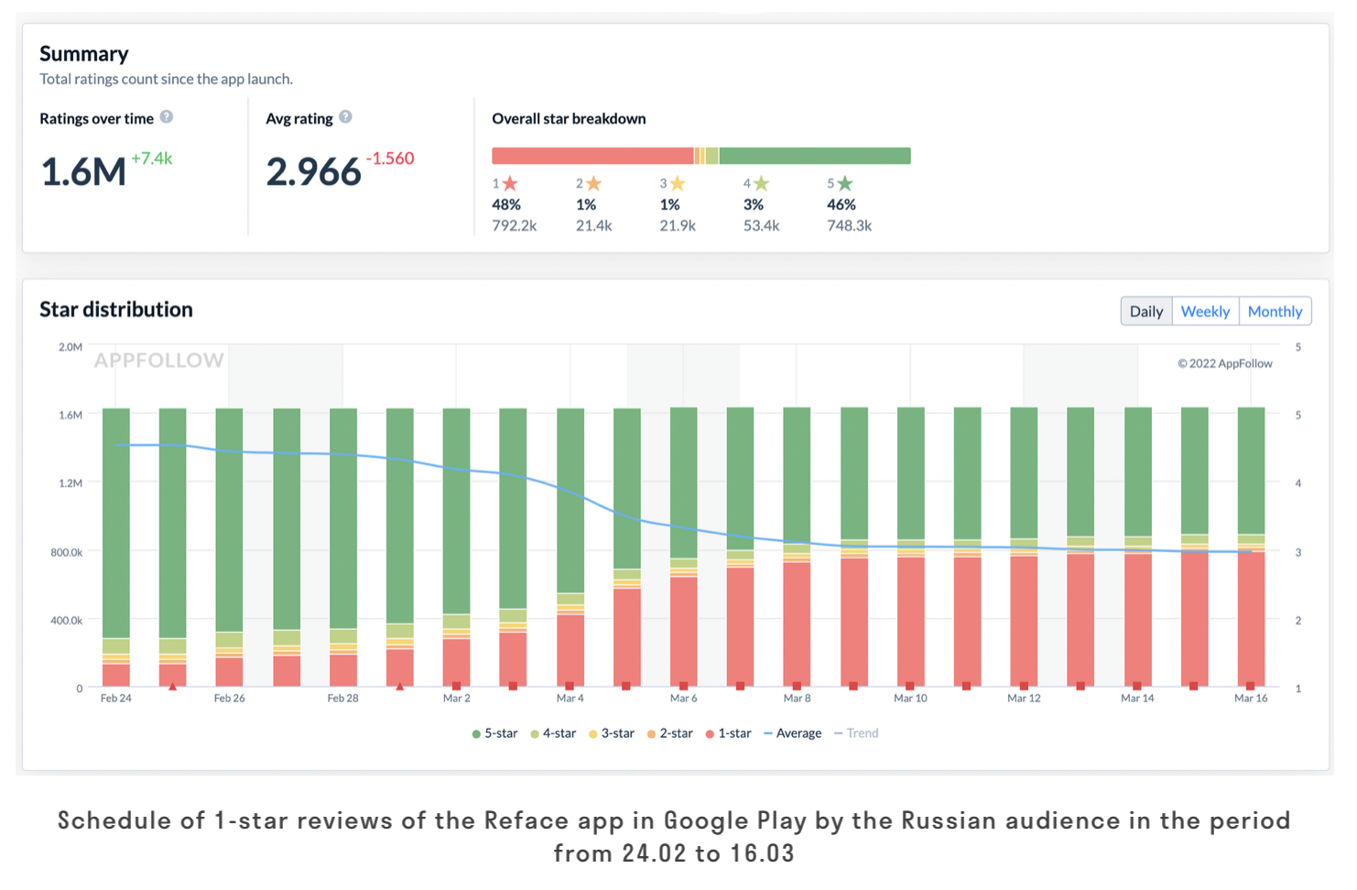Click the red 1-star icon in breakdown

[x=510, y=184]
